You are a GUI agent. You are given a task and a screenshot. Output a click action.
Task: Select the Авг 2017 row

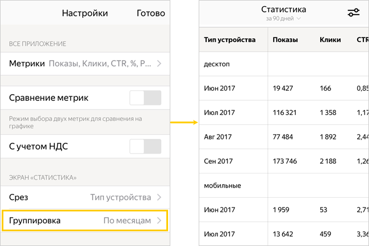pyautogui.click(x=284, y=137)
